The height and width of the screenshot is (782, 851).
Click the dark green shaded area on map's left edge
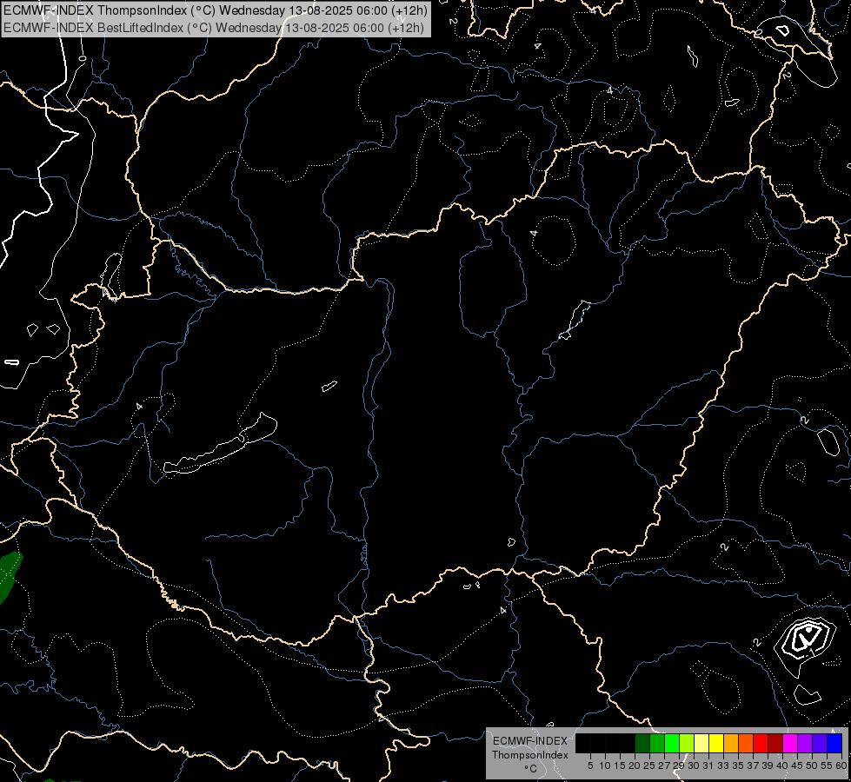[x=10, y=576]
